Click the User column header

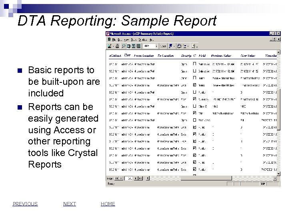tap(127, 55)
